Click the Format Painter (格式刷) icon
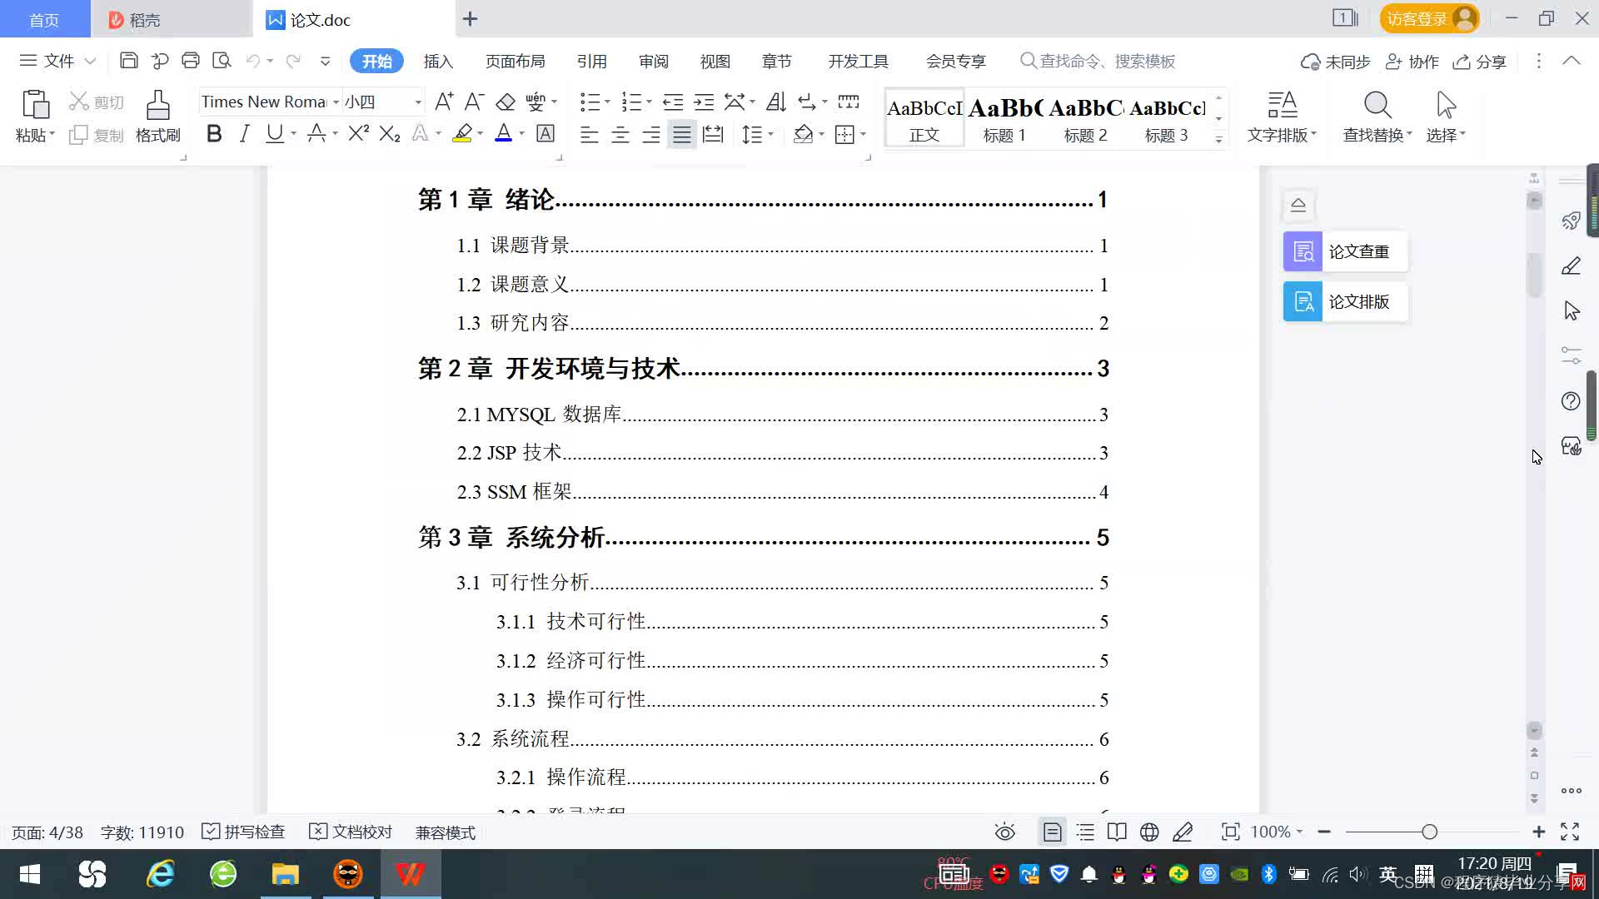This screenshot has width=1599, height=899. click(157, 107)
